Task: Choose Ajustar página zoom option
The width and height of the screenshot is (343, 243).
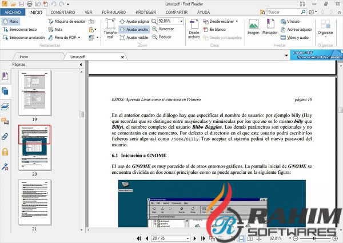Action: tap(134, 21)
